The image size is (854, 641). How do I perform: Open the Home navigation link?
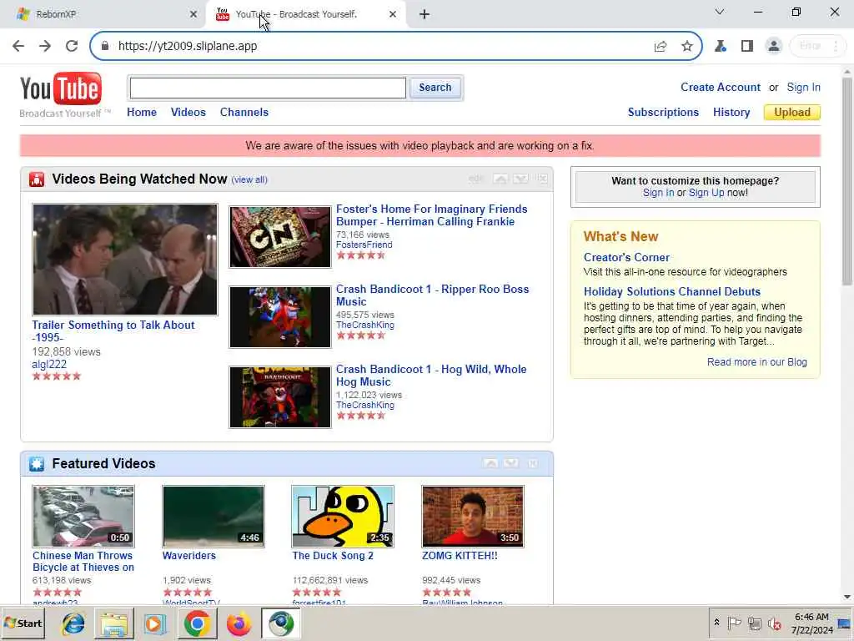(x=142, y=113)
